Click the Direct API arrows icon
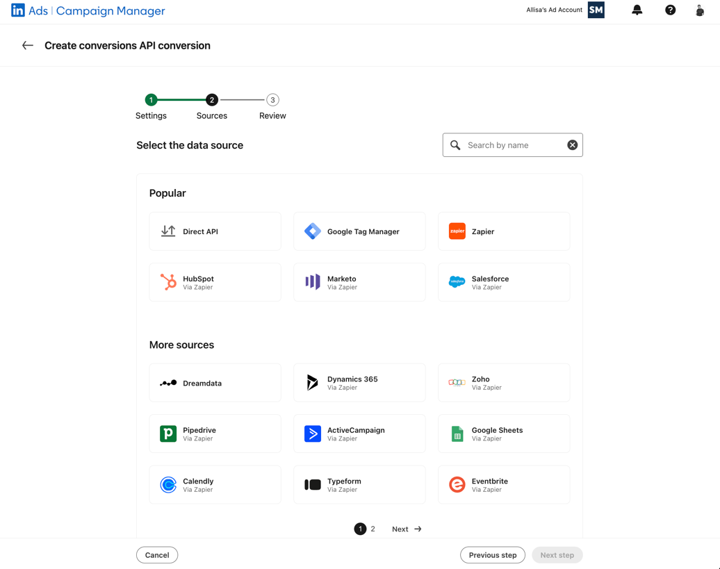Image resolution: width=720 pixels, height=569 pixels. [168, 231]
